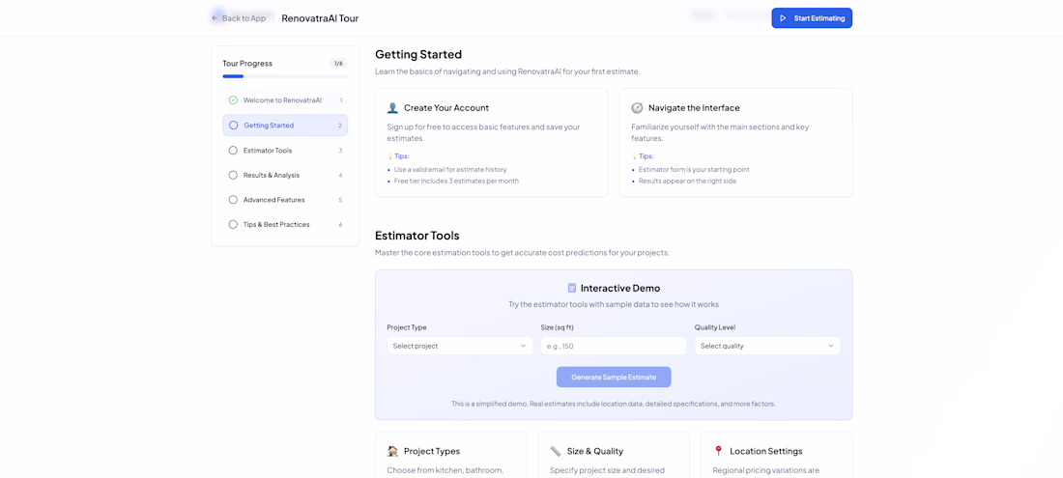The width and height of the screenshot is (1063, 478).
Task: Click the user icon beside Create Your Account
Action: point(392,108)
